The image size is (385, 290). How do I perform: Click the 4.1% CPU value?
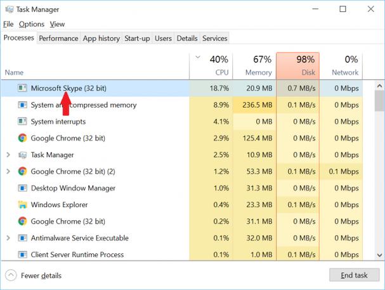click(221, 122)
